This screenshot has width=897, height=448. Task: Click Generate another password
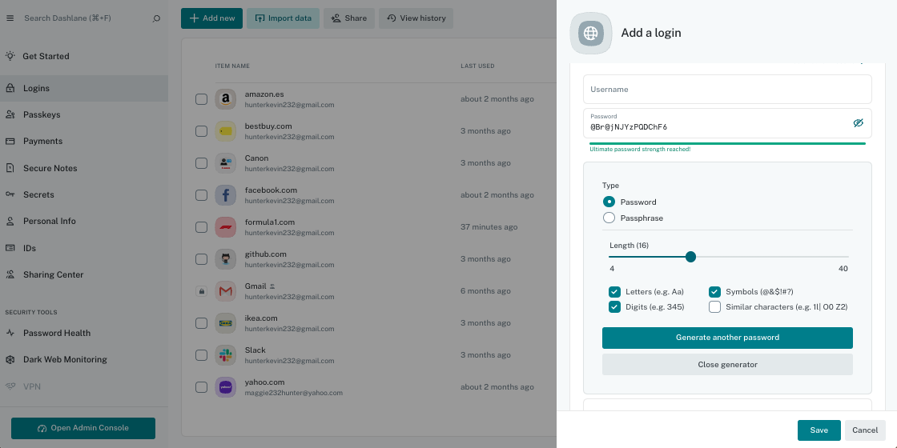click(x=727, y=338)
